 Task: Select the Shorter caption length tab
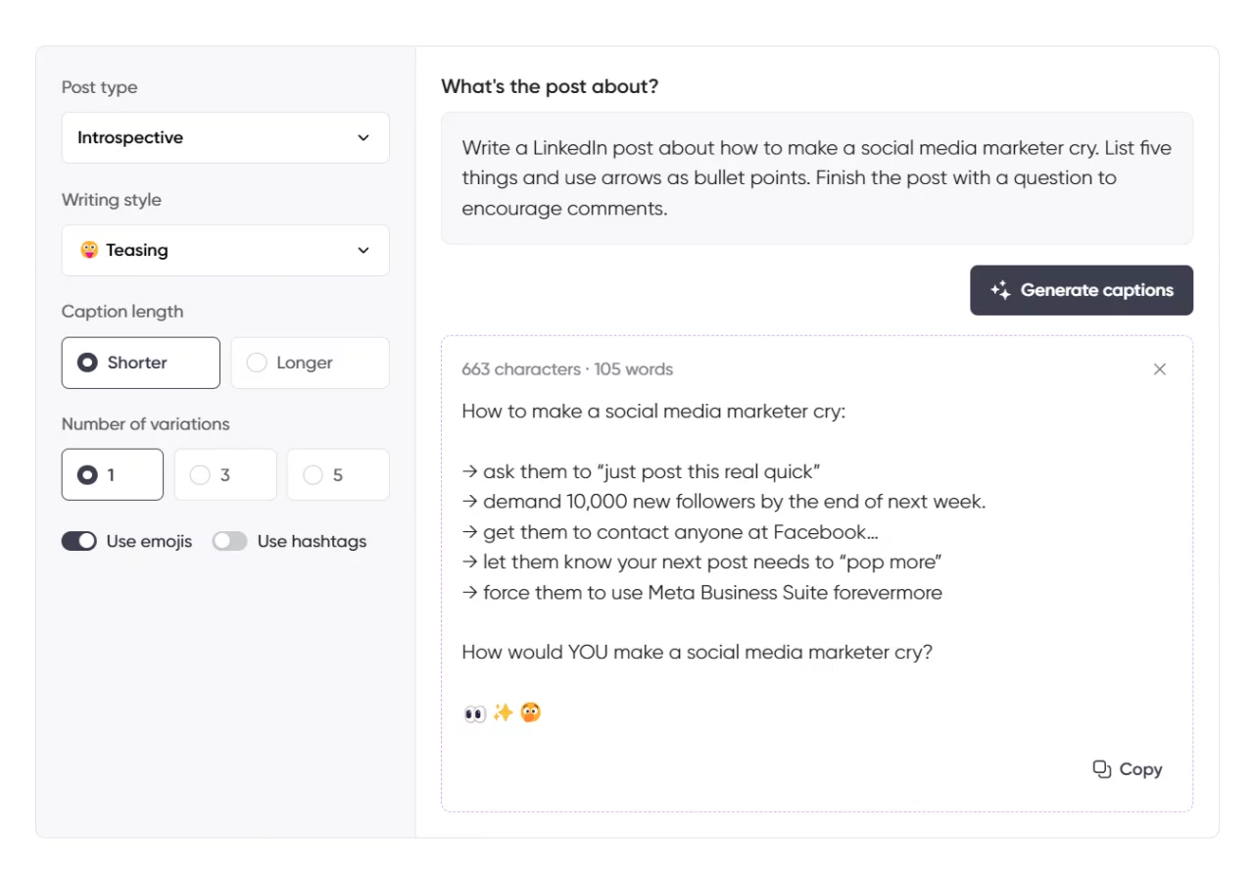click(x=140, y=363)
